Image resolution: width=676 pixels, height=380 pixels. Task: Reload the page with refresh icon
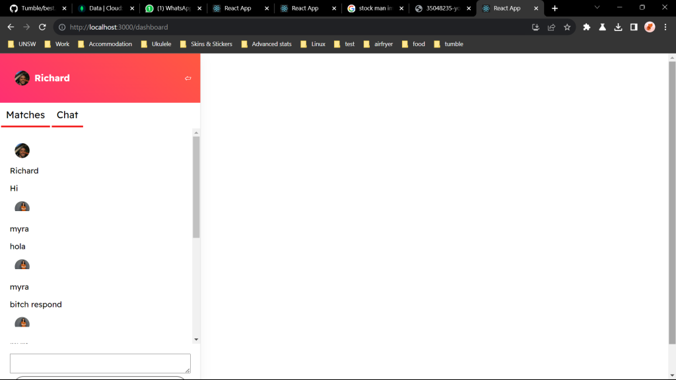(x=42, y=27)
